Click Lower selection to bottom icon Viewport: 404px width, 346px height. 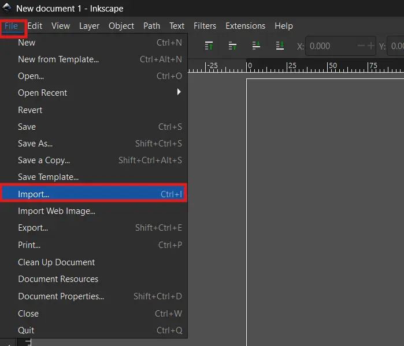(x=280, y=46)
